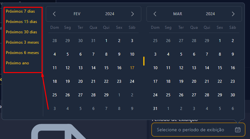
Task: Open the 2024 year selector in right calendar
Action: pos(210,14)
